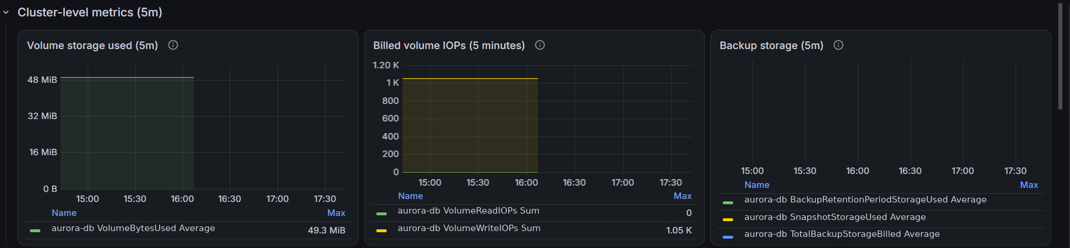Toggle aurora-db BackupRetentionPeriodStorageUsed Average series
This screenshot has width=1070, height=248.
coord(865,200)
